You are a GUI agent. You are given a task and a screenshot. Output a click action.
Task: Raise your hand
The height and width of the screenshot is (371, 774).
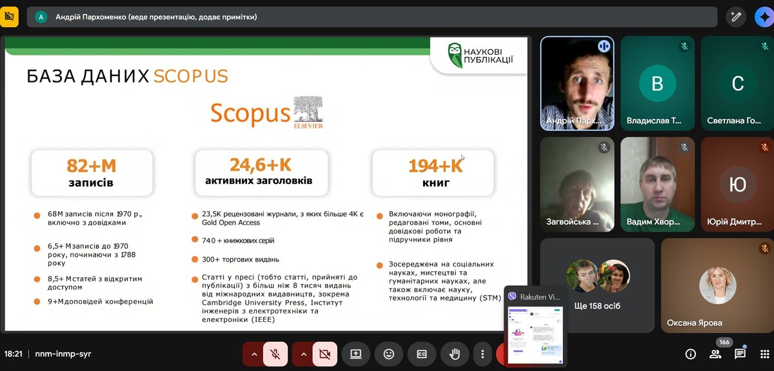(455, 354)
